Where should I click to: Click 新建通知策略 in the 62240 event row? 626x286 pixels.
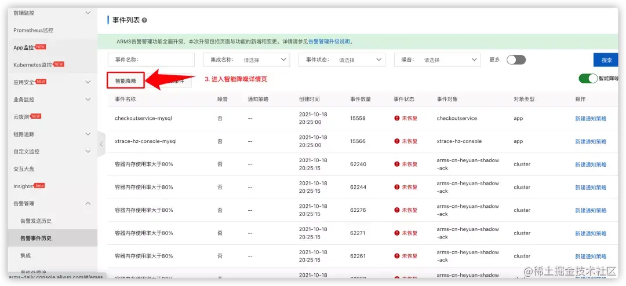click(x=591, y=164)
